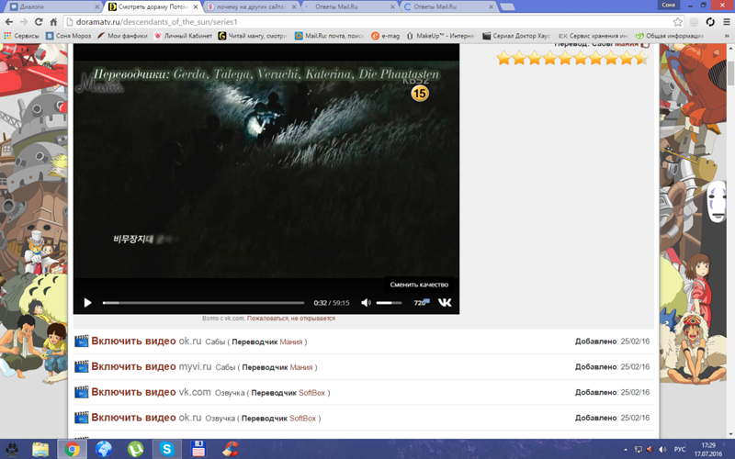
Task: Go back in browser history
Action: click(9, 22)
